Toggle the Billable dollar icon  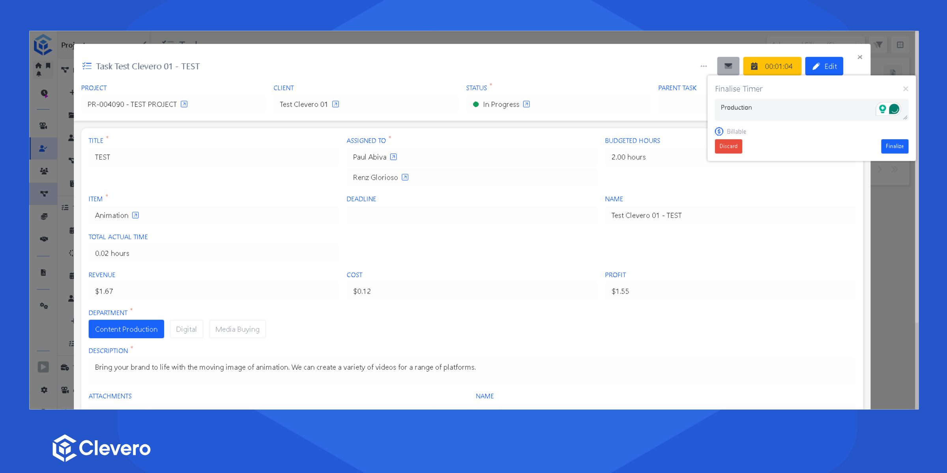click(719, 131)
